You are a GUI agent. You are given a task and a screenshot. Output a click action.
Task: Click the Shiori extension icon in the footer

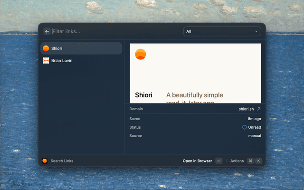(x=45, y=161)
